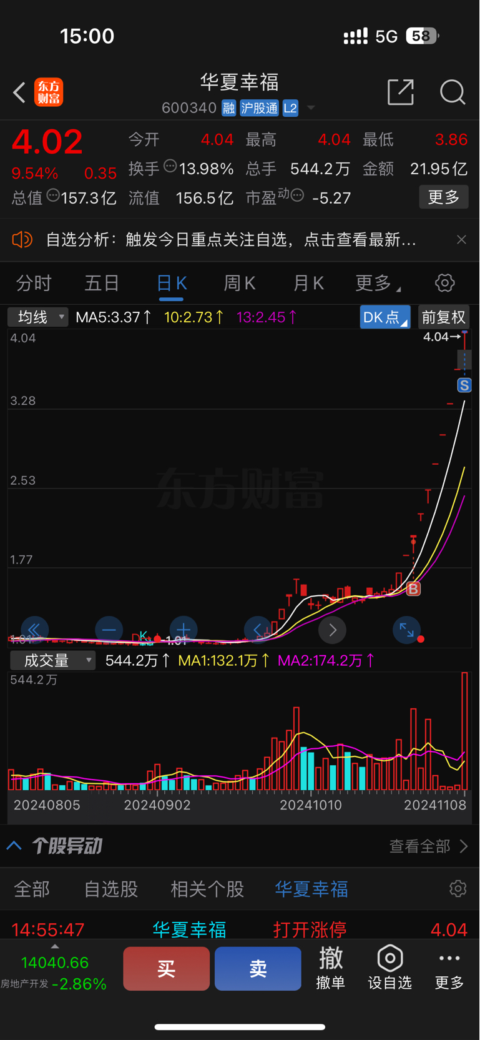This screenshot has height=1040, width=480.
Task: Select the 自选股 filter tab
Action: coord(111,889)
